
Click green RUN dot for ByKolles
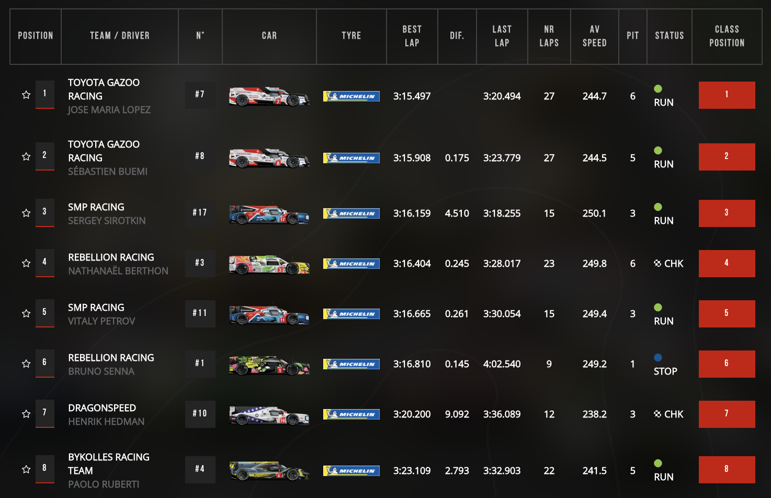[x=658, y=463]
